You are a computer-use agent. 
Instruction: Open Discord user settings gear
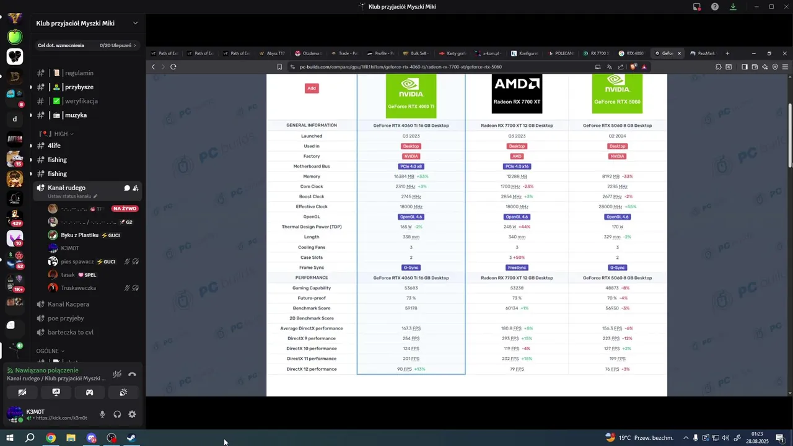point(132,414)
